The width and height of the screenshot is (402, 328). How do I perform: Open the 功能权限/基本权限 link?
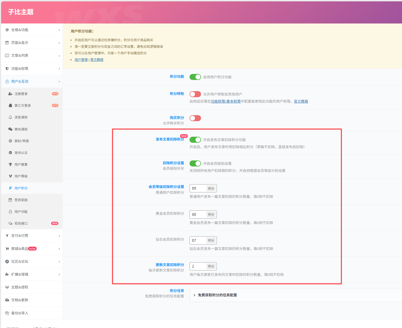click(226, 102)
